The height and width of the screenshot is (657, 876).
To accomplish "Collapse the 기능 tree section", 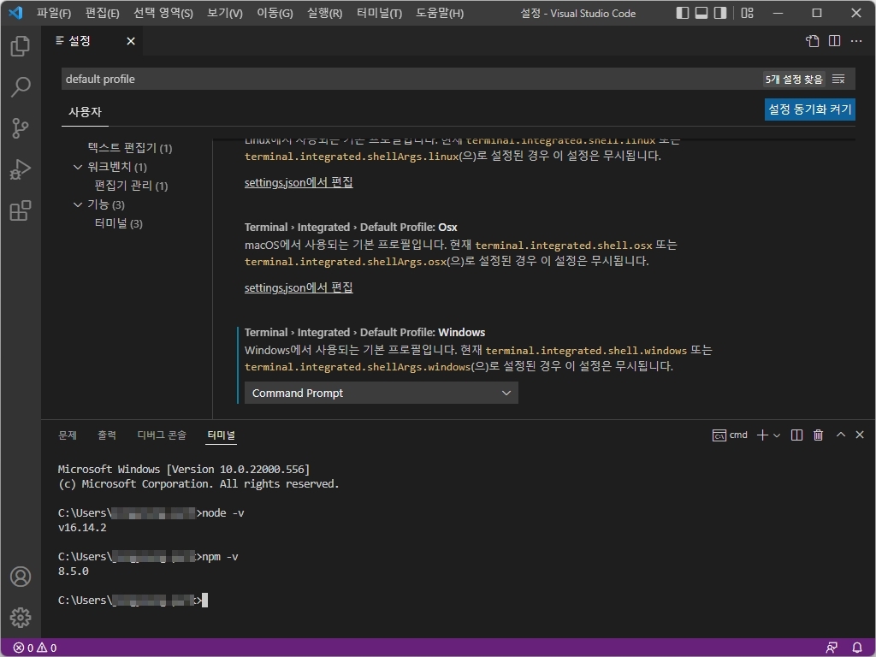I will tap(78, 204).
